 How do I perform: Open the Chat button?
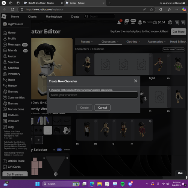[180, 173]
